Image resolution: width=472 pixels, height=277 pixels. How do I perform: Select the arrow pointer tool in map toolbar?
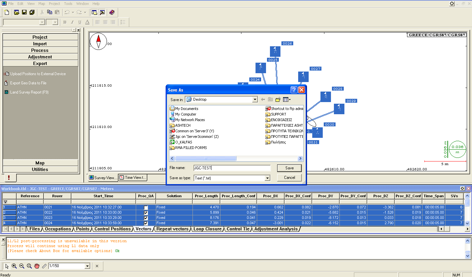(7, 266)
